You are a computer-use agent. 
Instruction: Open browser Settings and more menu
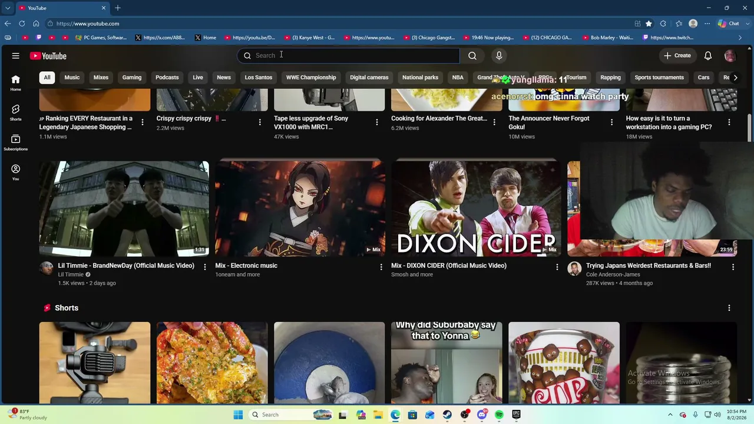(x=707, y=24)
